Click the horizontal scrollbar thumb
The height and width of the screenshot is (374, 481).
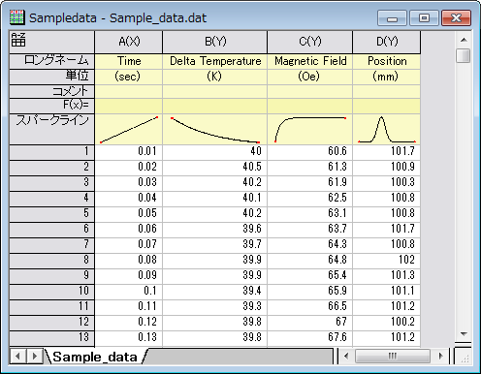click(x=393, y=357)
